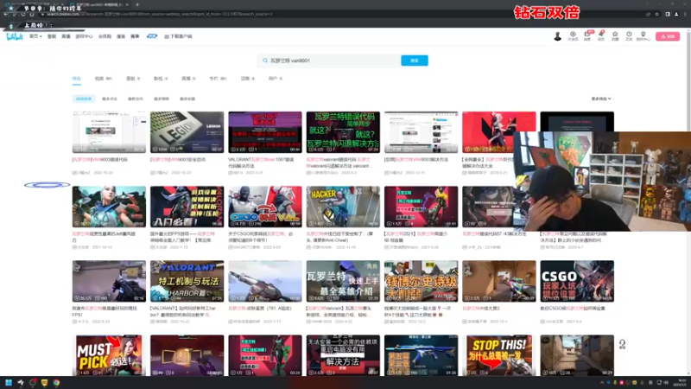Select the 综合排序 sort option
The width and height of the screenshot is (691, 389).
click(84, 99)
